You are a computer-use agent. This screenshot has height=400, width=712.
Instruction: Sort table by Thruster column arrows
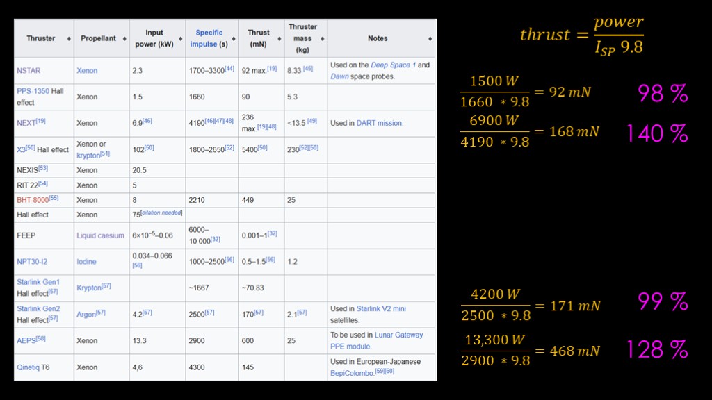coord(69,39)
